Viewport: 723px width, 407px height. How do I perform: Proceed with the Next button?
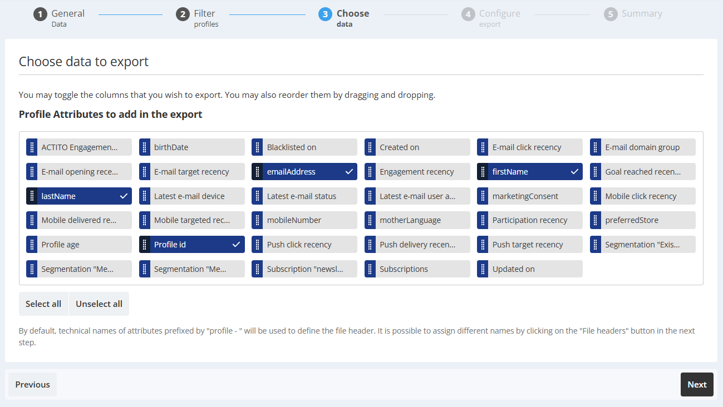tap(696, 385)
